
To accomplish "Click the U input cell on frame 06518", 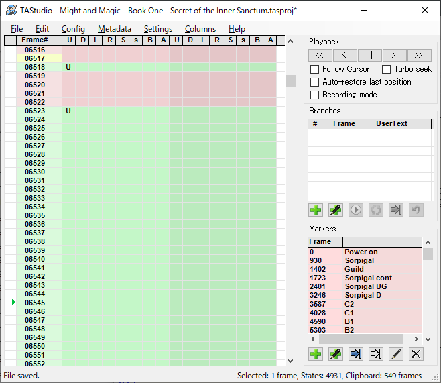I will tap(68, 67).
